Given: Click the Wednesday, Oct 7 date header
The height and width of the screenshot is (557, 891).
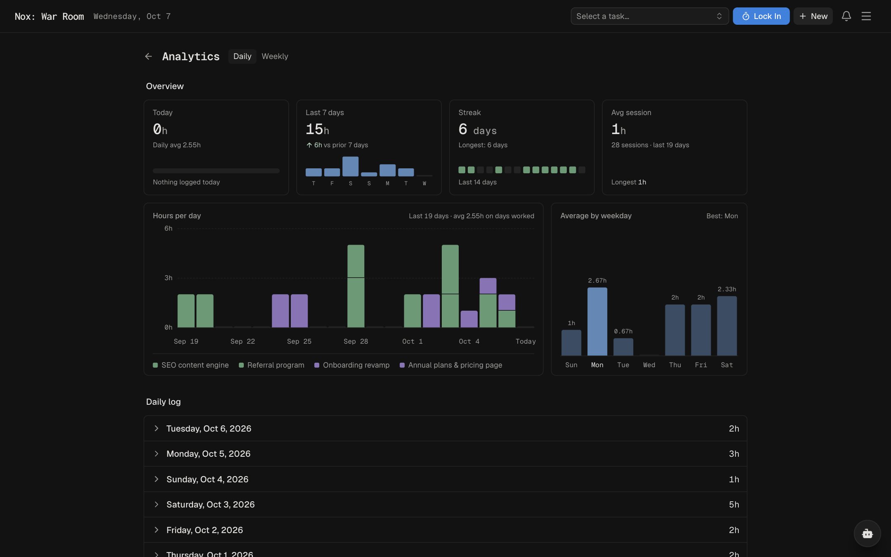Looking at the screenshot, I should (132, 17).
